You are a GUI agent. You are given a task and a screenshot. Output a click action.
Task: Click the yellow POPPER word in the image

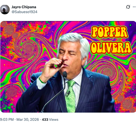pyautogui.click(x=110, y=32)
